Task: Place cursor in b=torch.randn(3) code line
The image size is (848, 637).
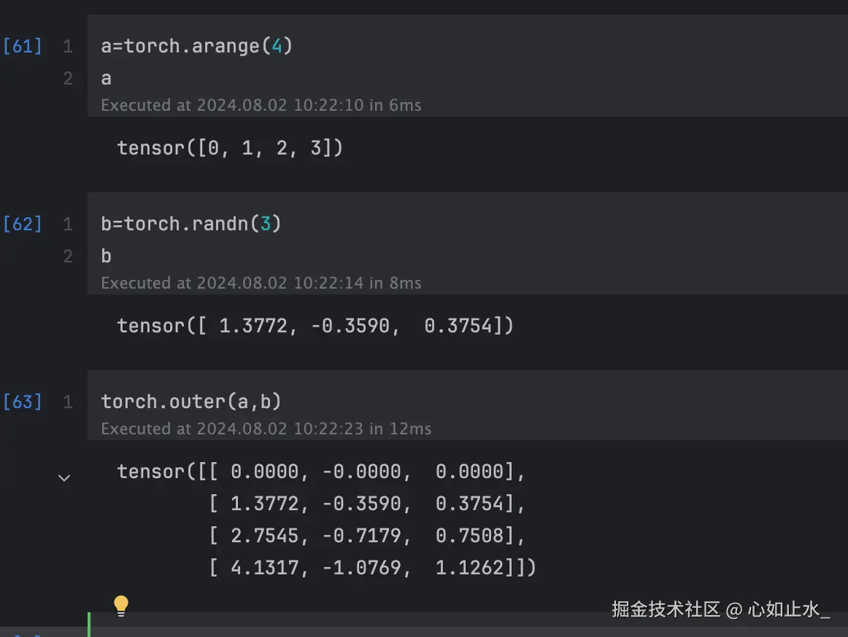Action: (191, 224)
